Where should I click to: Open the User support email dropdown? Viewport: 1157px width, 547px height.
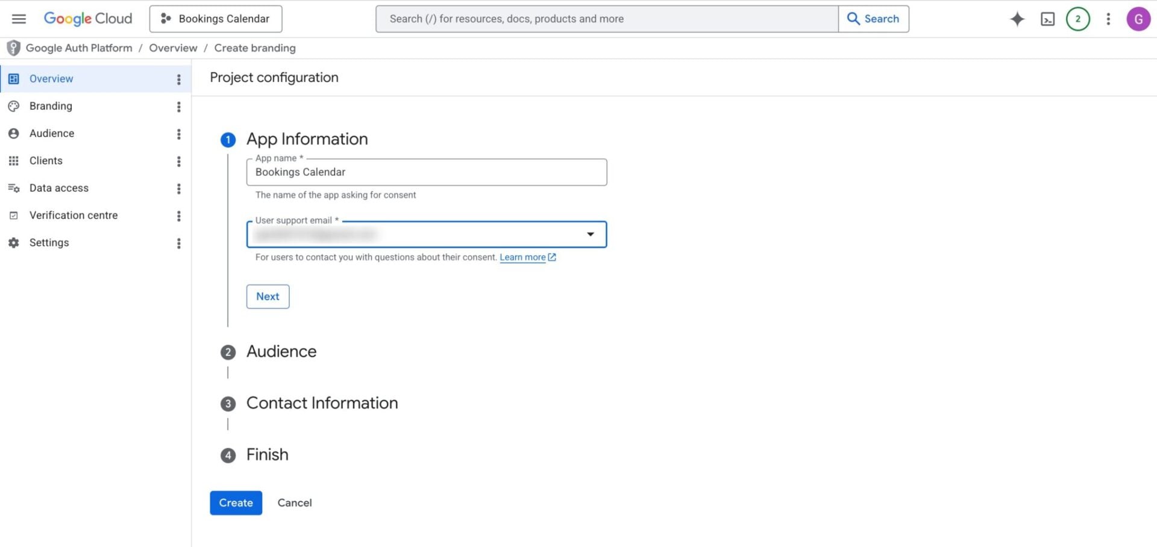427,234
